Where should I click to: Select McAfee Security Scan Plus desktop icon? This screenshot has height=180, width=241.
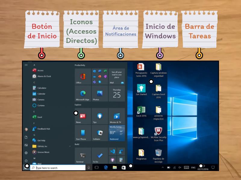pos(158,134)
